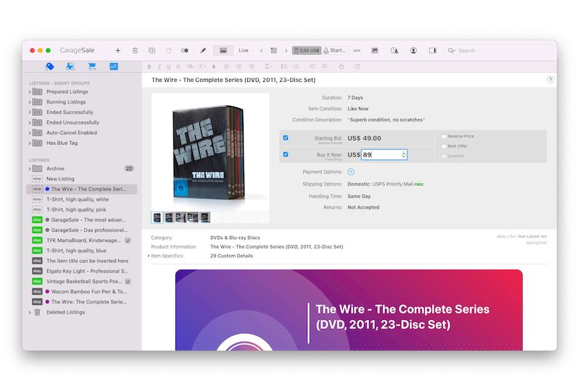Image resolution: width=580 pixels, height=381 pixels.
Task: Expand the Ended Successfully group
Action: click(30, 112)
